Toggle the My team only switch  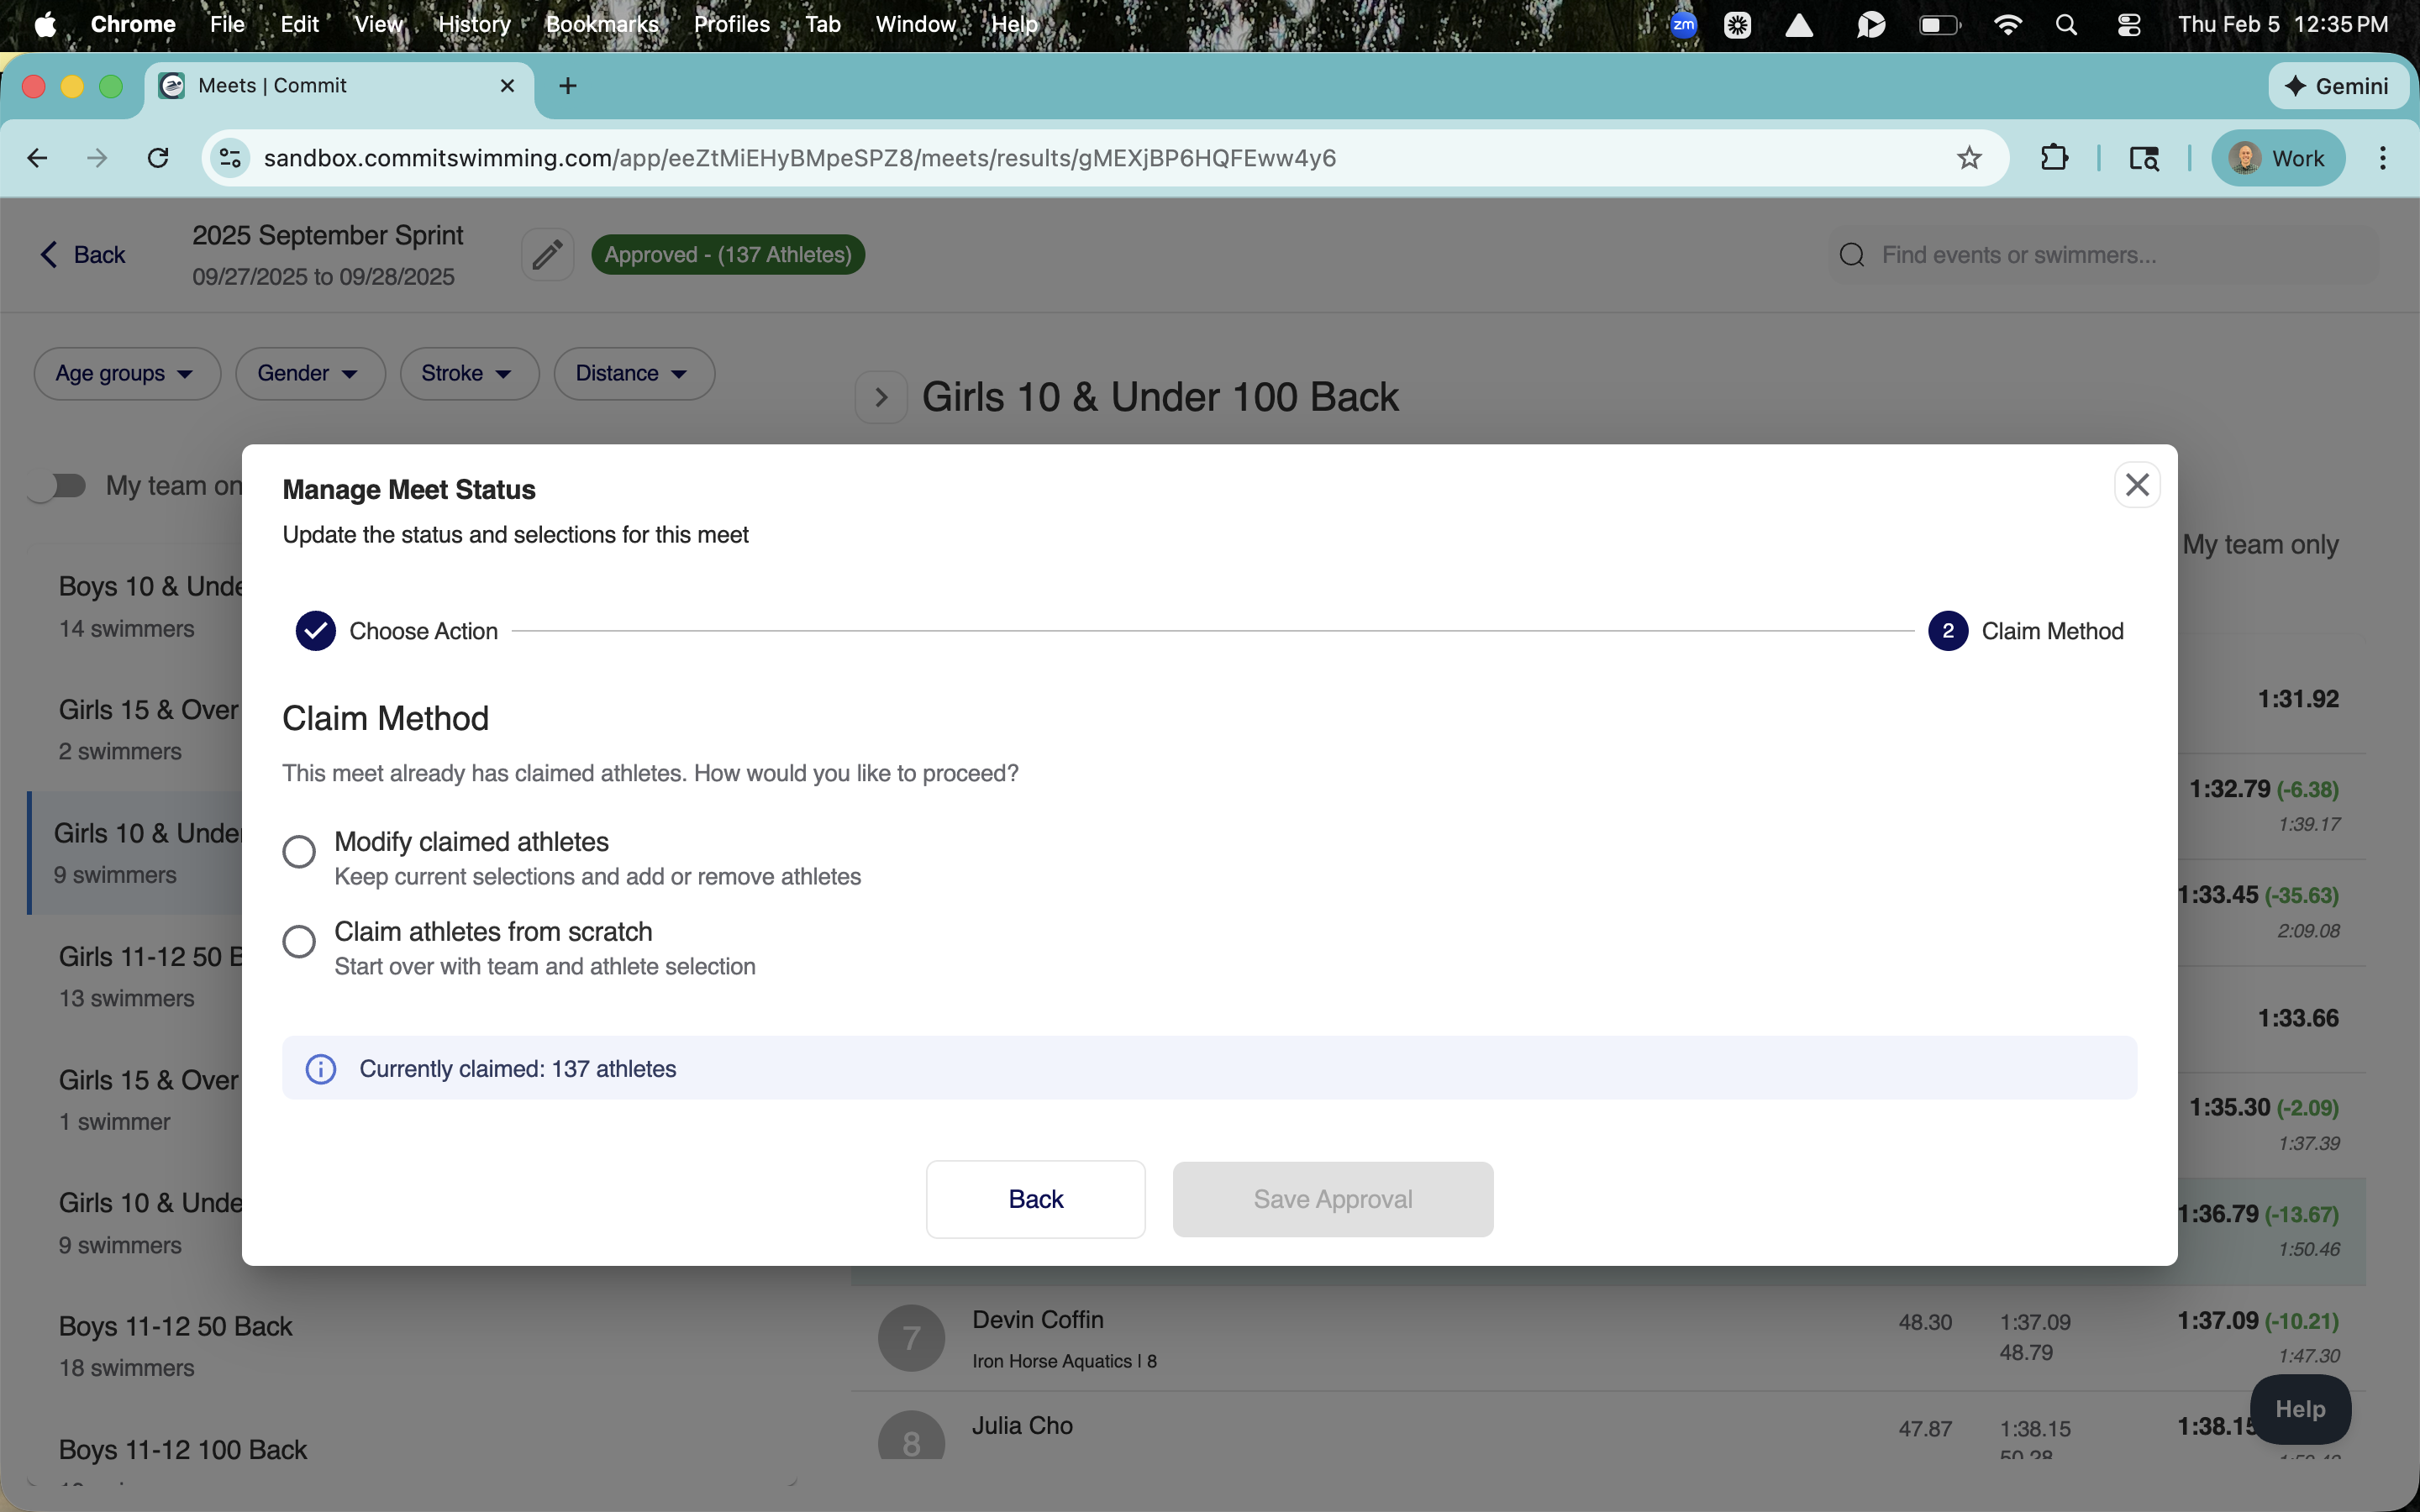(58, 486)
